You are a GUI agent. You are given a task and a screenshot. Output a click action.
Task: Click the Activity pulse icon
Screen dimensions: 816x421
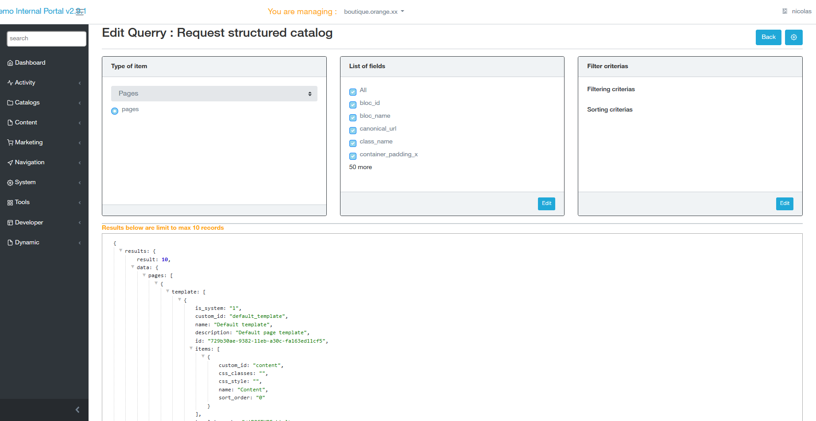coord(10,83)
